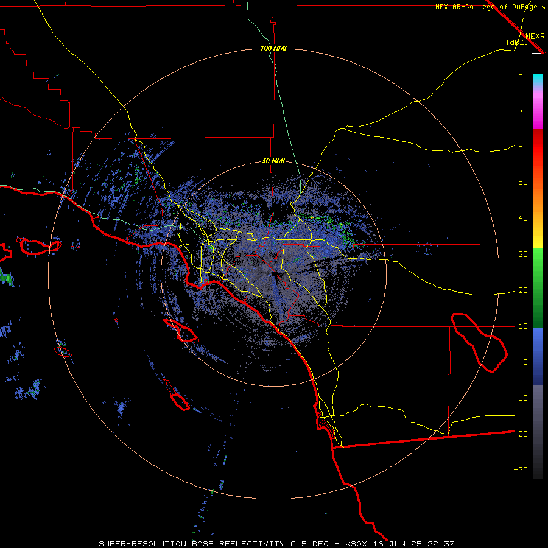Viewport: 548px width, 548px height.
Task: Click the 100 NMI range ring label
Action: (273, 48)
